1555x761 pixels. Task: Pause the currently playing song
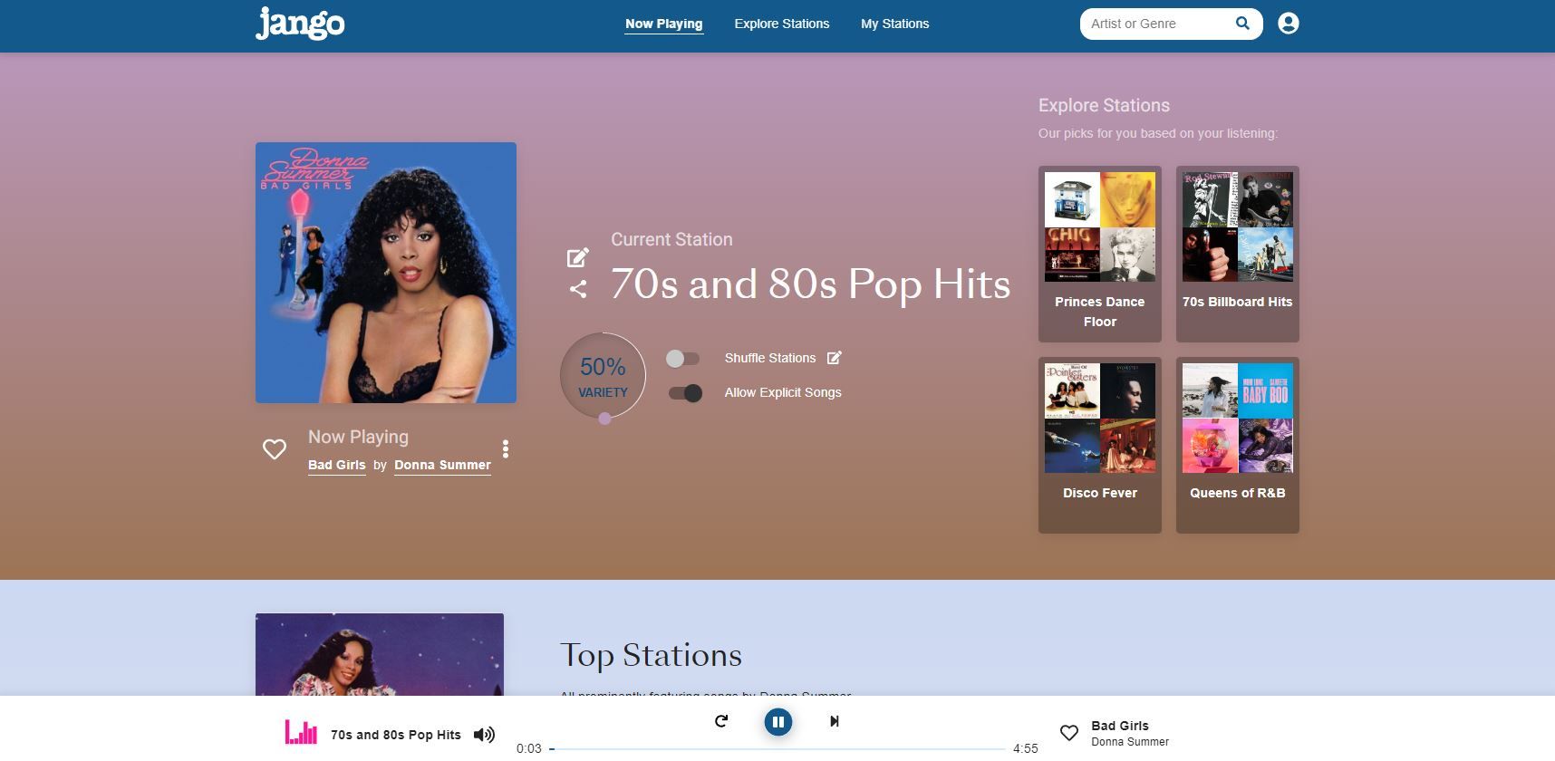pos(777,722)
